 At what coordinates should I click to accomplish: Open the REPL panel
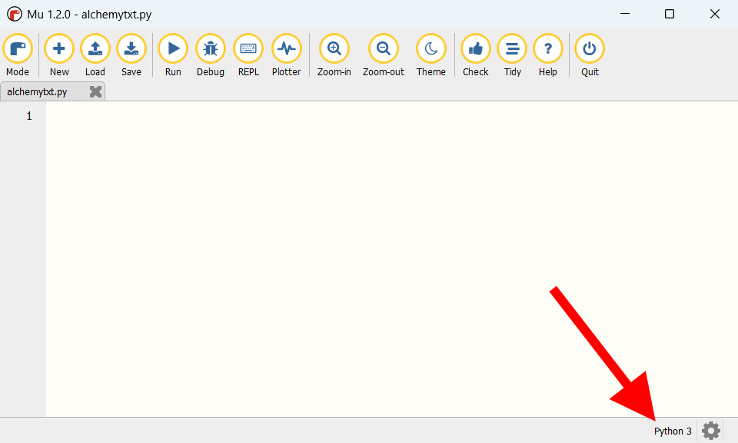(248, 49)
